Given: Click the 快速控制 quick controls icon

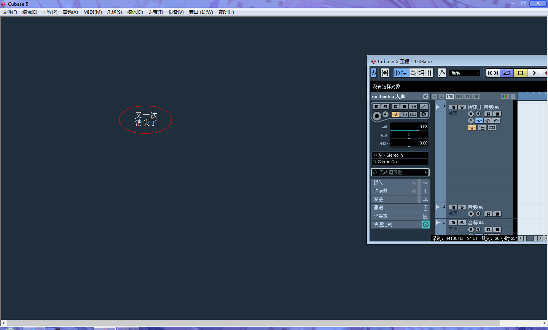Looking at the screenshot, I should point(425,225).
